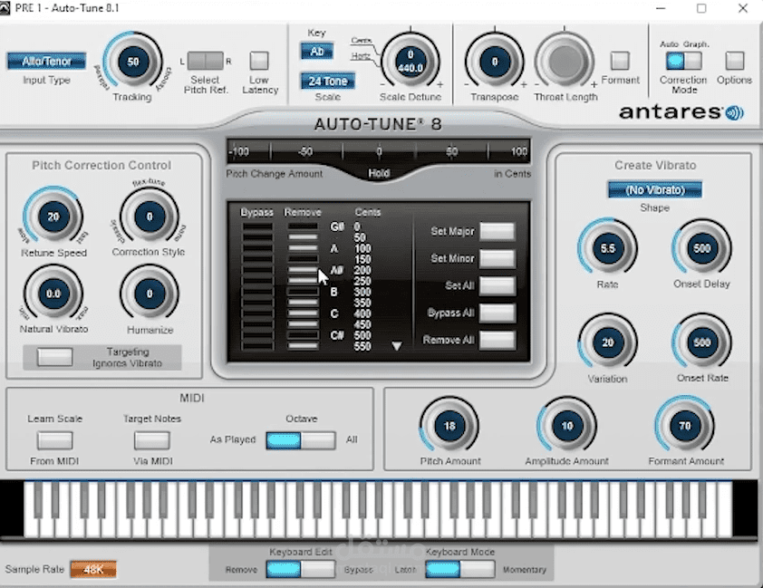This screenshot has width=763, height=588.
Task: Click the Variation knob at 20
Action: (607, 342)
